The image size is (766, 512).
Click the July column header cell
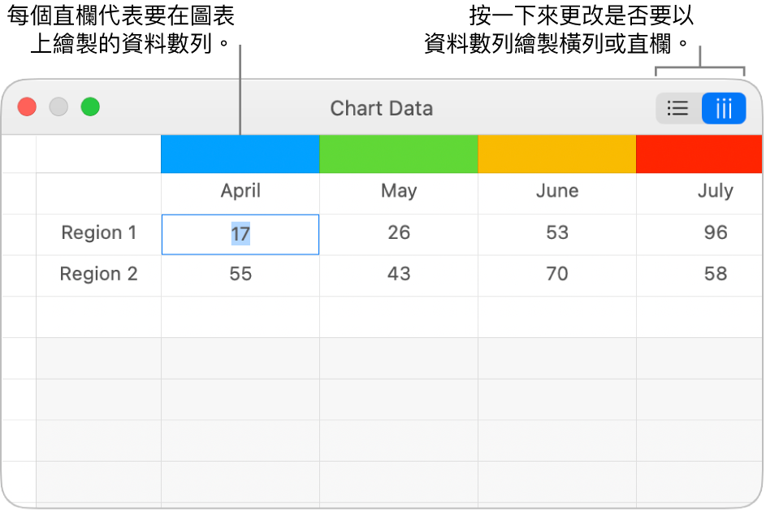[715, 192]
